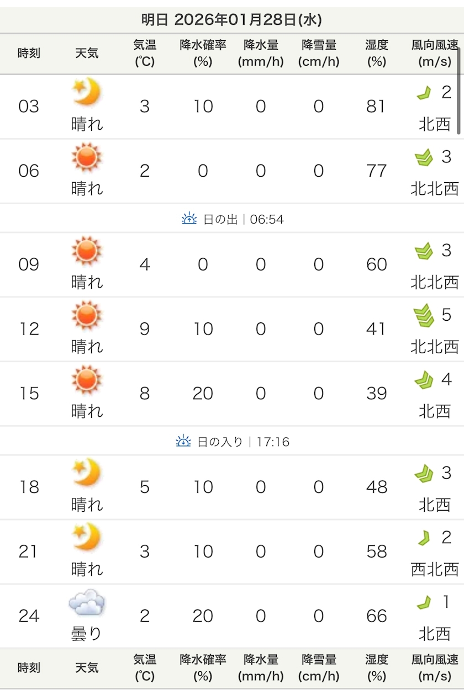
Task: Click the vertical scrollbar on right edge
Action: 458,91
